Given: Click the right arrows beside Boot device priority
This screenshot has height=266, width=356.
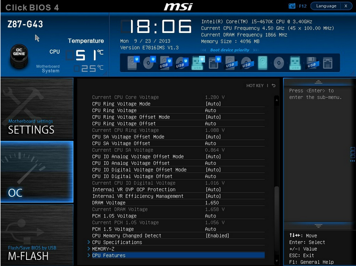Looking at the screenshot, I should [255, 50].
